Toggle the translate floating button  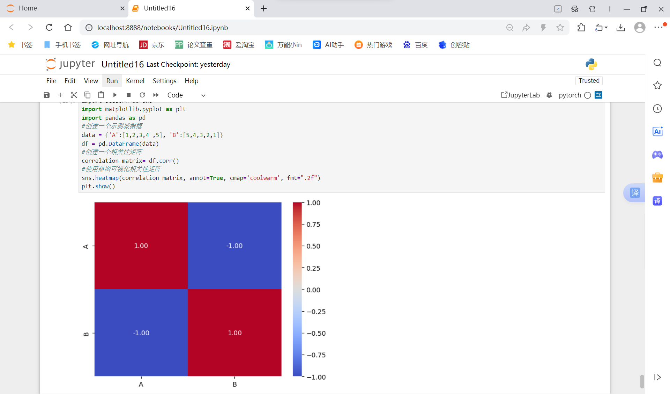635,193
